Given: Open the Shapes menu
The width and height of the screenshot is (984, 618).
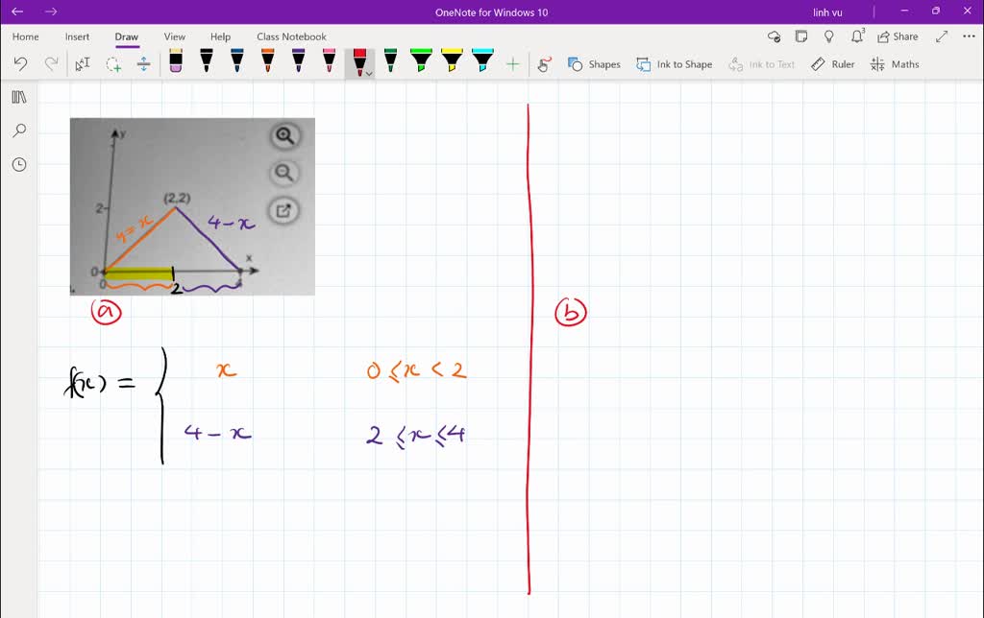Looking at the screenshot, I should tap(594, 64).
